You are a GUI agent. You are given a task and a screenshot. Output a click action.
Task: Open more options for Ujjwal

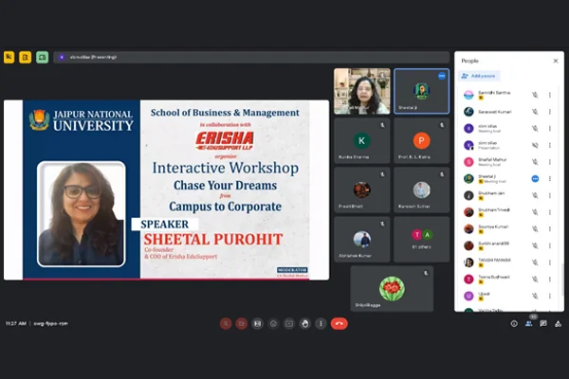[x=550, y=296]
